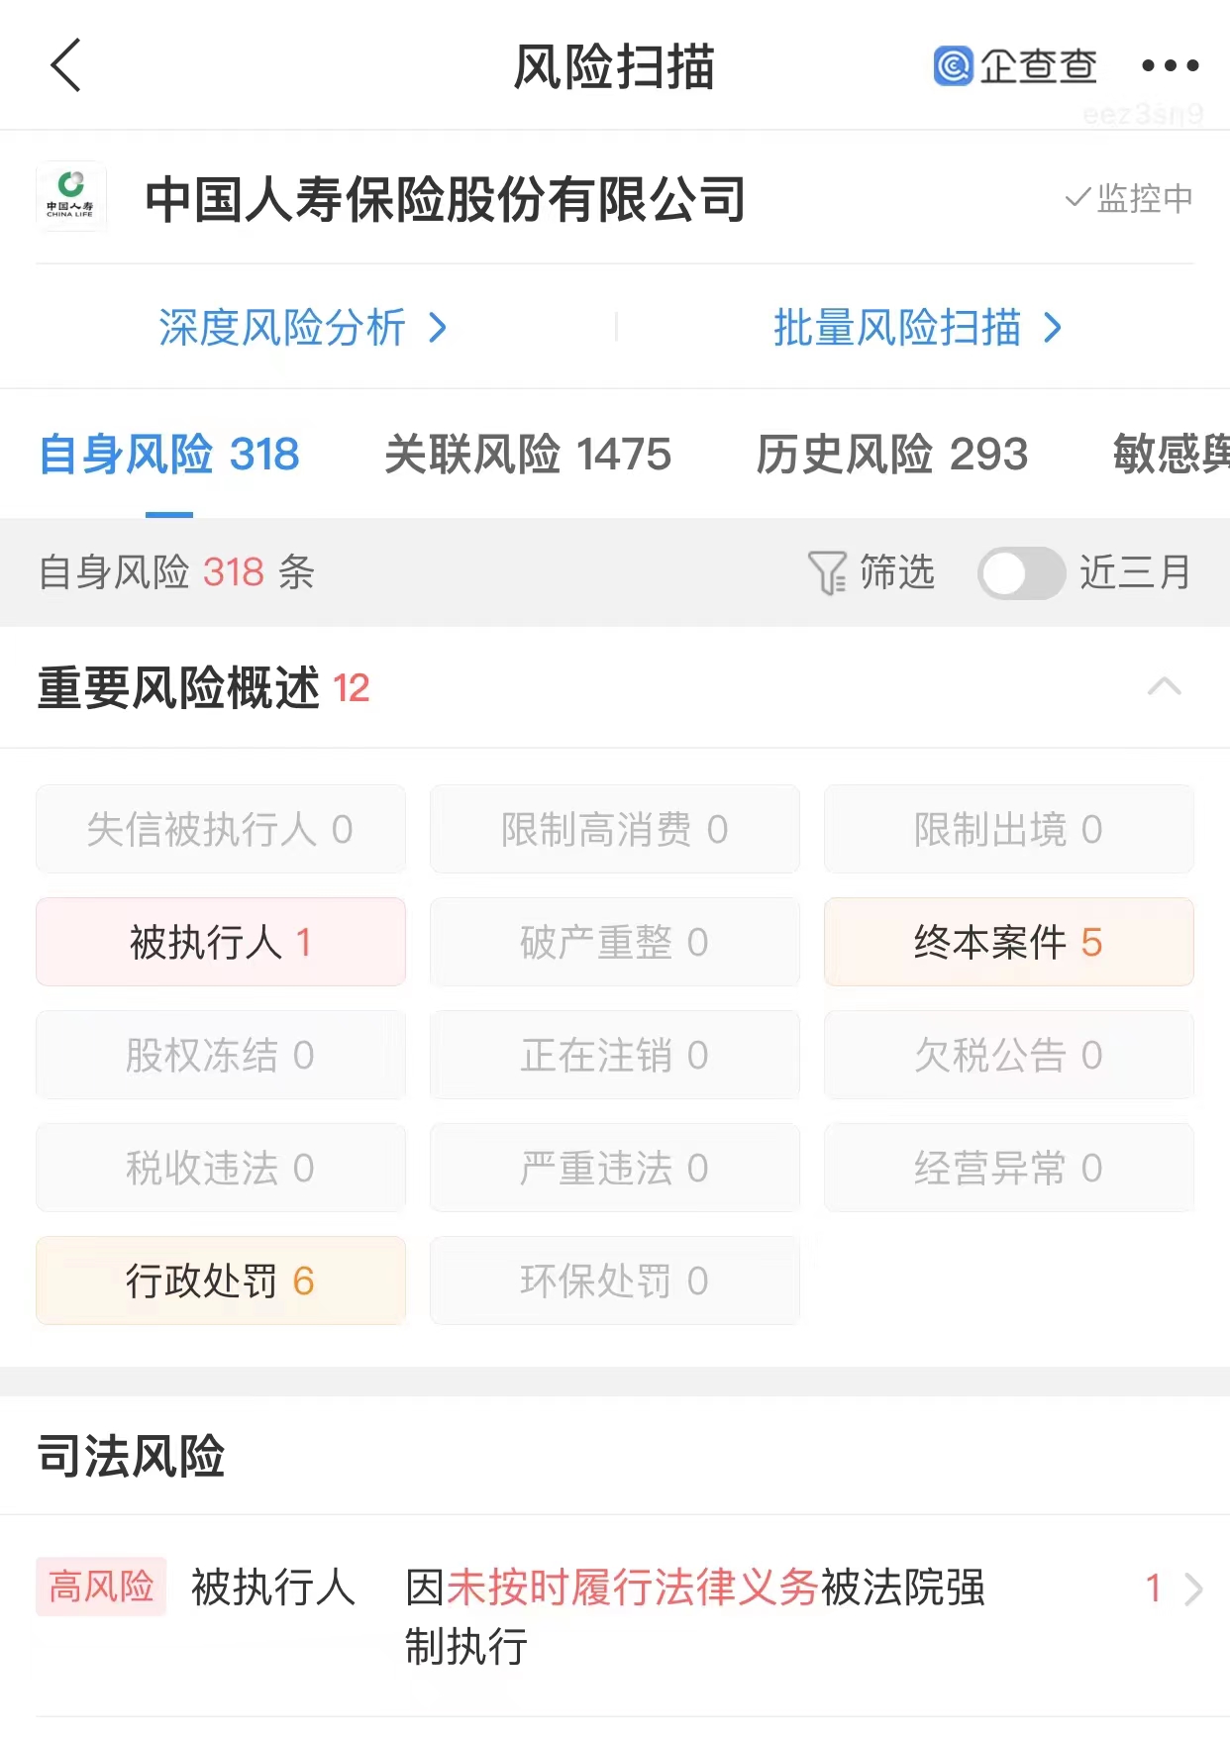
Task: Toggle the 近三月 switch
Action: [x=1021, y=572]
